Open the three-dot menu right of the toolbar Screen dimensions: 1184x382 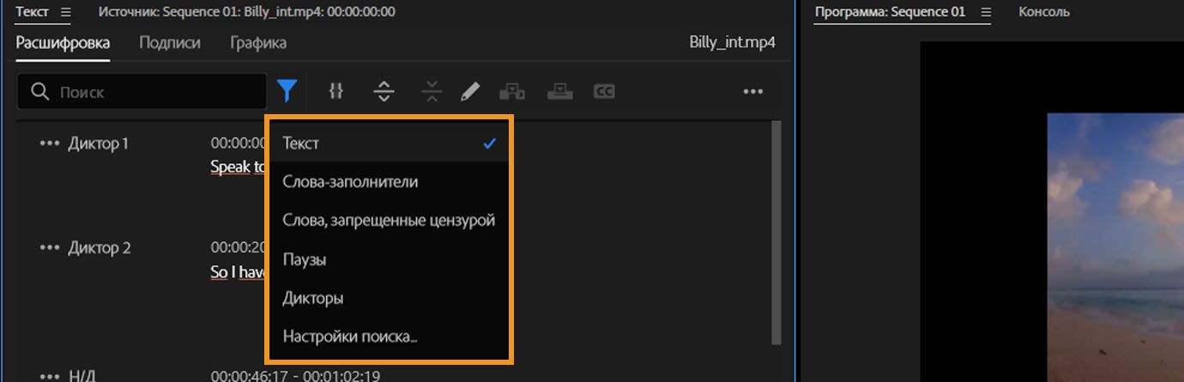(753, 92)
